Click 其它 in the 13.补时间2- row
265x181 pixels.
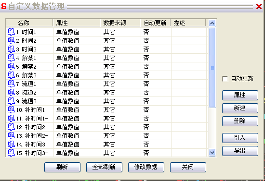pos(109,136)
